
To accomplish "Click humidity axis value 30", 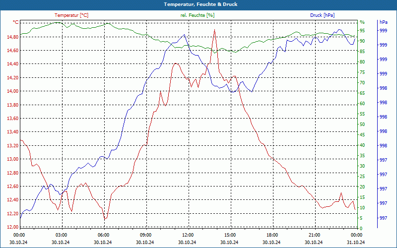I will click(362, 166).
